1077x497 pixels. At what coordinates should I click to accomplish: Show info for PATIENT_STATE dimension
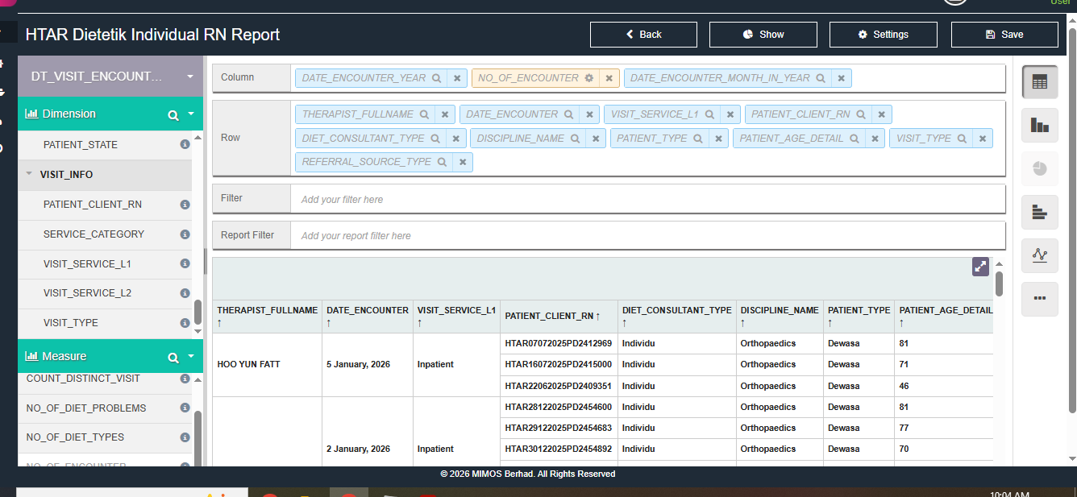pos(185,145)
